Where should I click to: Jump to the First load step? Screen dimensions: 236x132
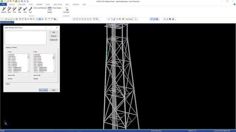pyautogui.click(x=25, y=10)
